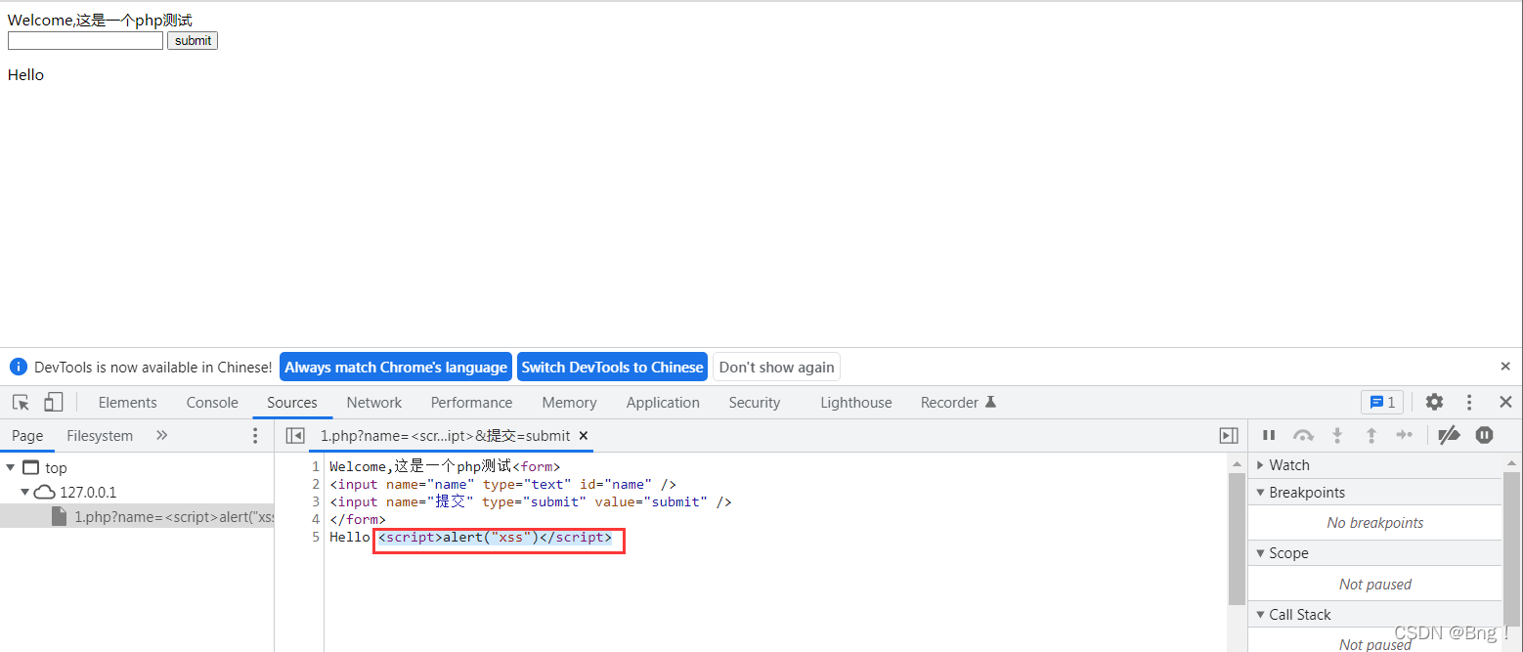Open the issues counter badge showing 1
The image size is (1523, 652).
click(1382, 402)
